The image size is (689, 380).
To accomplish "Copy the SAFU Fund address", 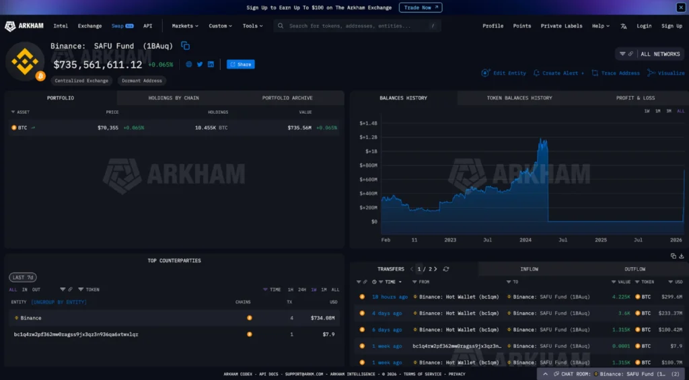I will coord(185,46).
